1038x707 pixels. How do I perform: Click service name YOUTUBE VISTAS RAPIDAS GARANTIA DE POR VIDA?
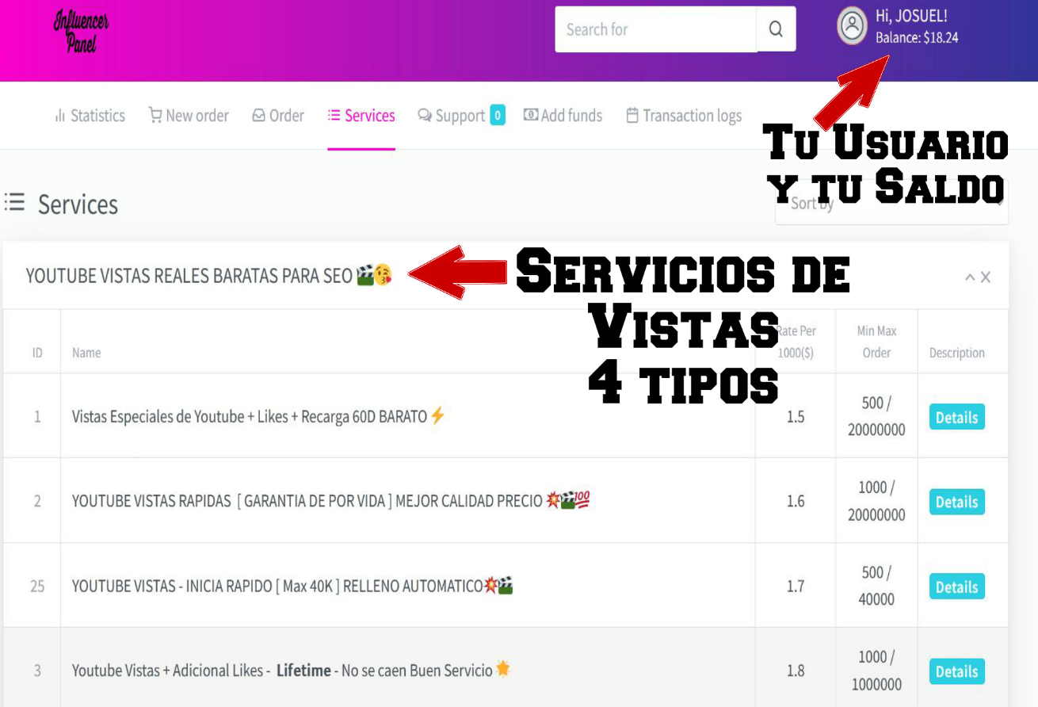click(x=331, y=501)
